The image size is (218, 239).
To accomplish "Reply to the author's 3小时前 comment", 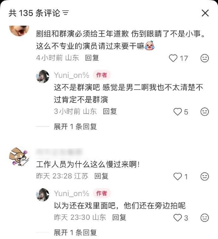I will (110, 111).
